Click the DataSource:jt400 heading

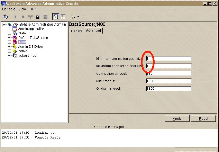click(x=87, y=24)
